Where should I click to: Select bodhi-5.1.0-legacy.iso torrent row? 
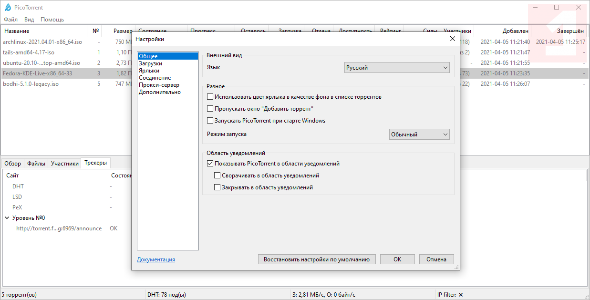point(31,84)
